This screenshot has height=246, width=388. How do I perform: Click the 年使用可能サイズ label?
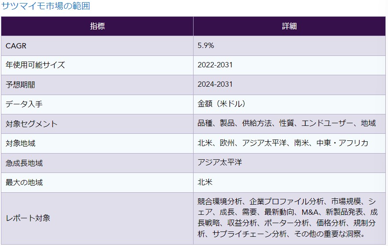[x=35, y=65]
